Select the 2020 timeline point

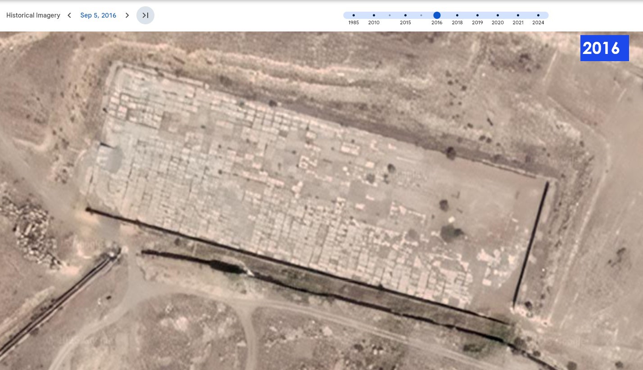point(498,15)
